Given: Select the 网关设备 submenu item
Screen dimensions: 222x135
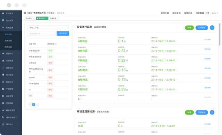Looking at the screenshot, I should [8, 47].
